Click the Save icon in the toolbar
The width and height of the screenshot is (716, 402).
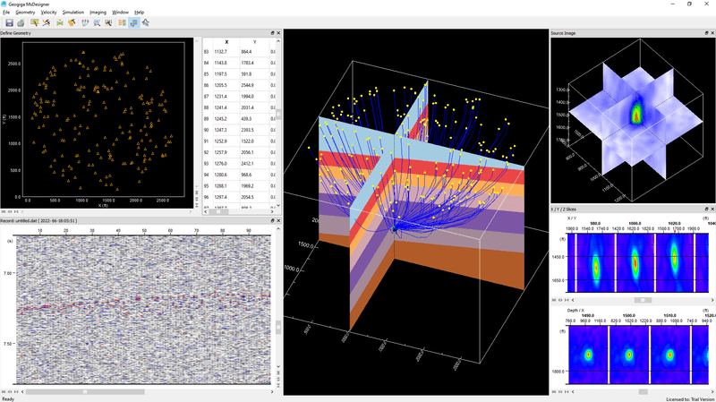point(9,22)
